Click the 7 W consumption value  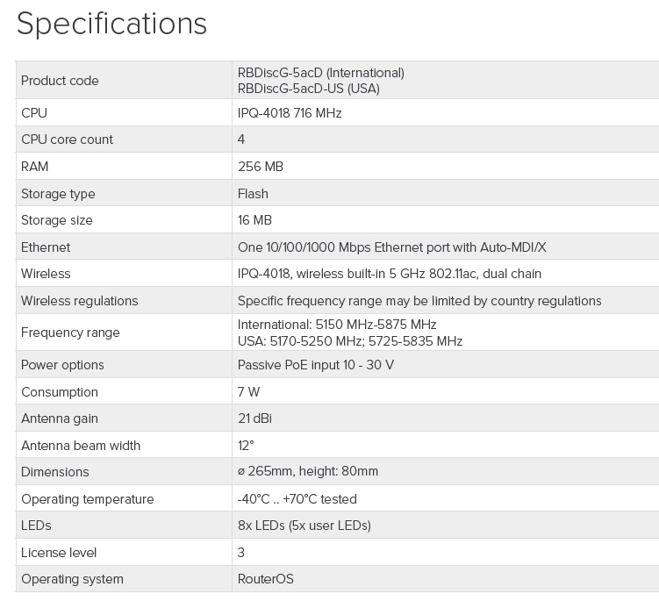coord(248,392)
